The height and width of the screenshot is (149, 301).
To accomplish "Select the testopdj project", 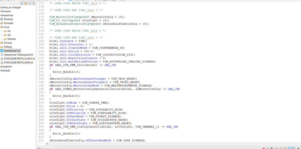I will click(5, 70).
